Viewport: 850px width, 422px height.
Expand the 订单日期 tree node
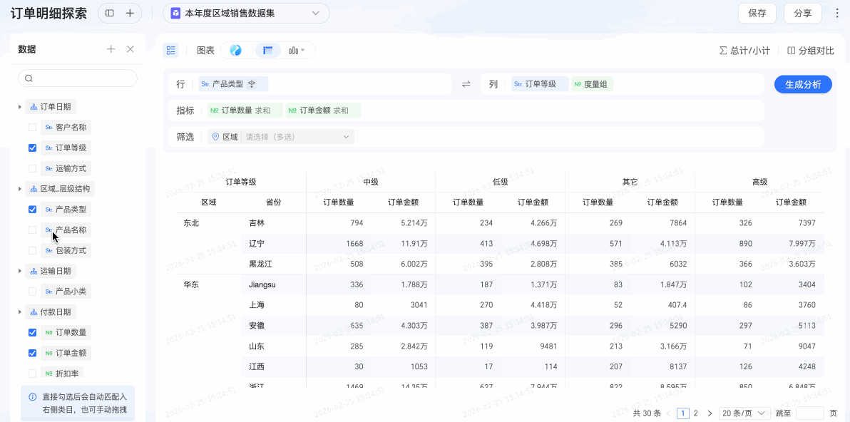(20, 107)
